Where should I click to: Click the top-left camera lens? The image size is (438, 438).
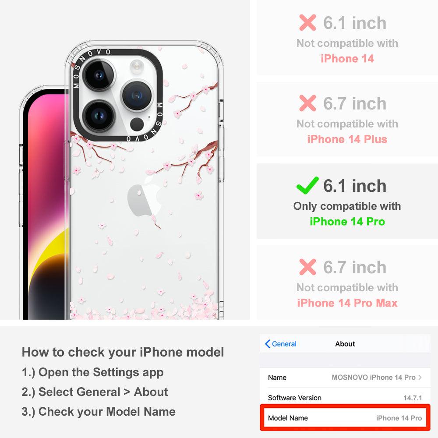click(x=99, y=75)
